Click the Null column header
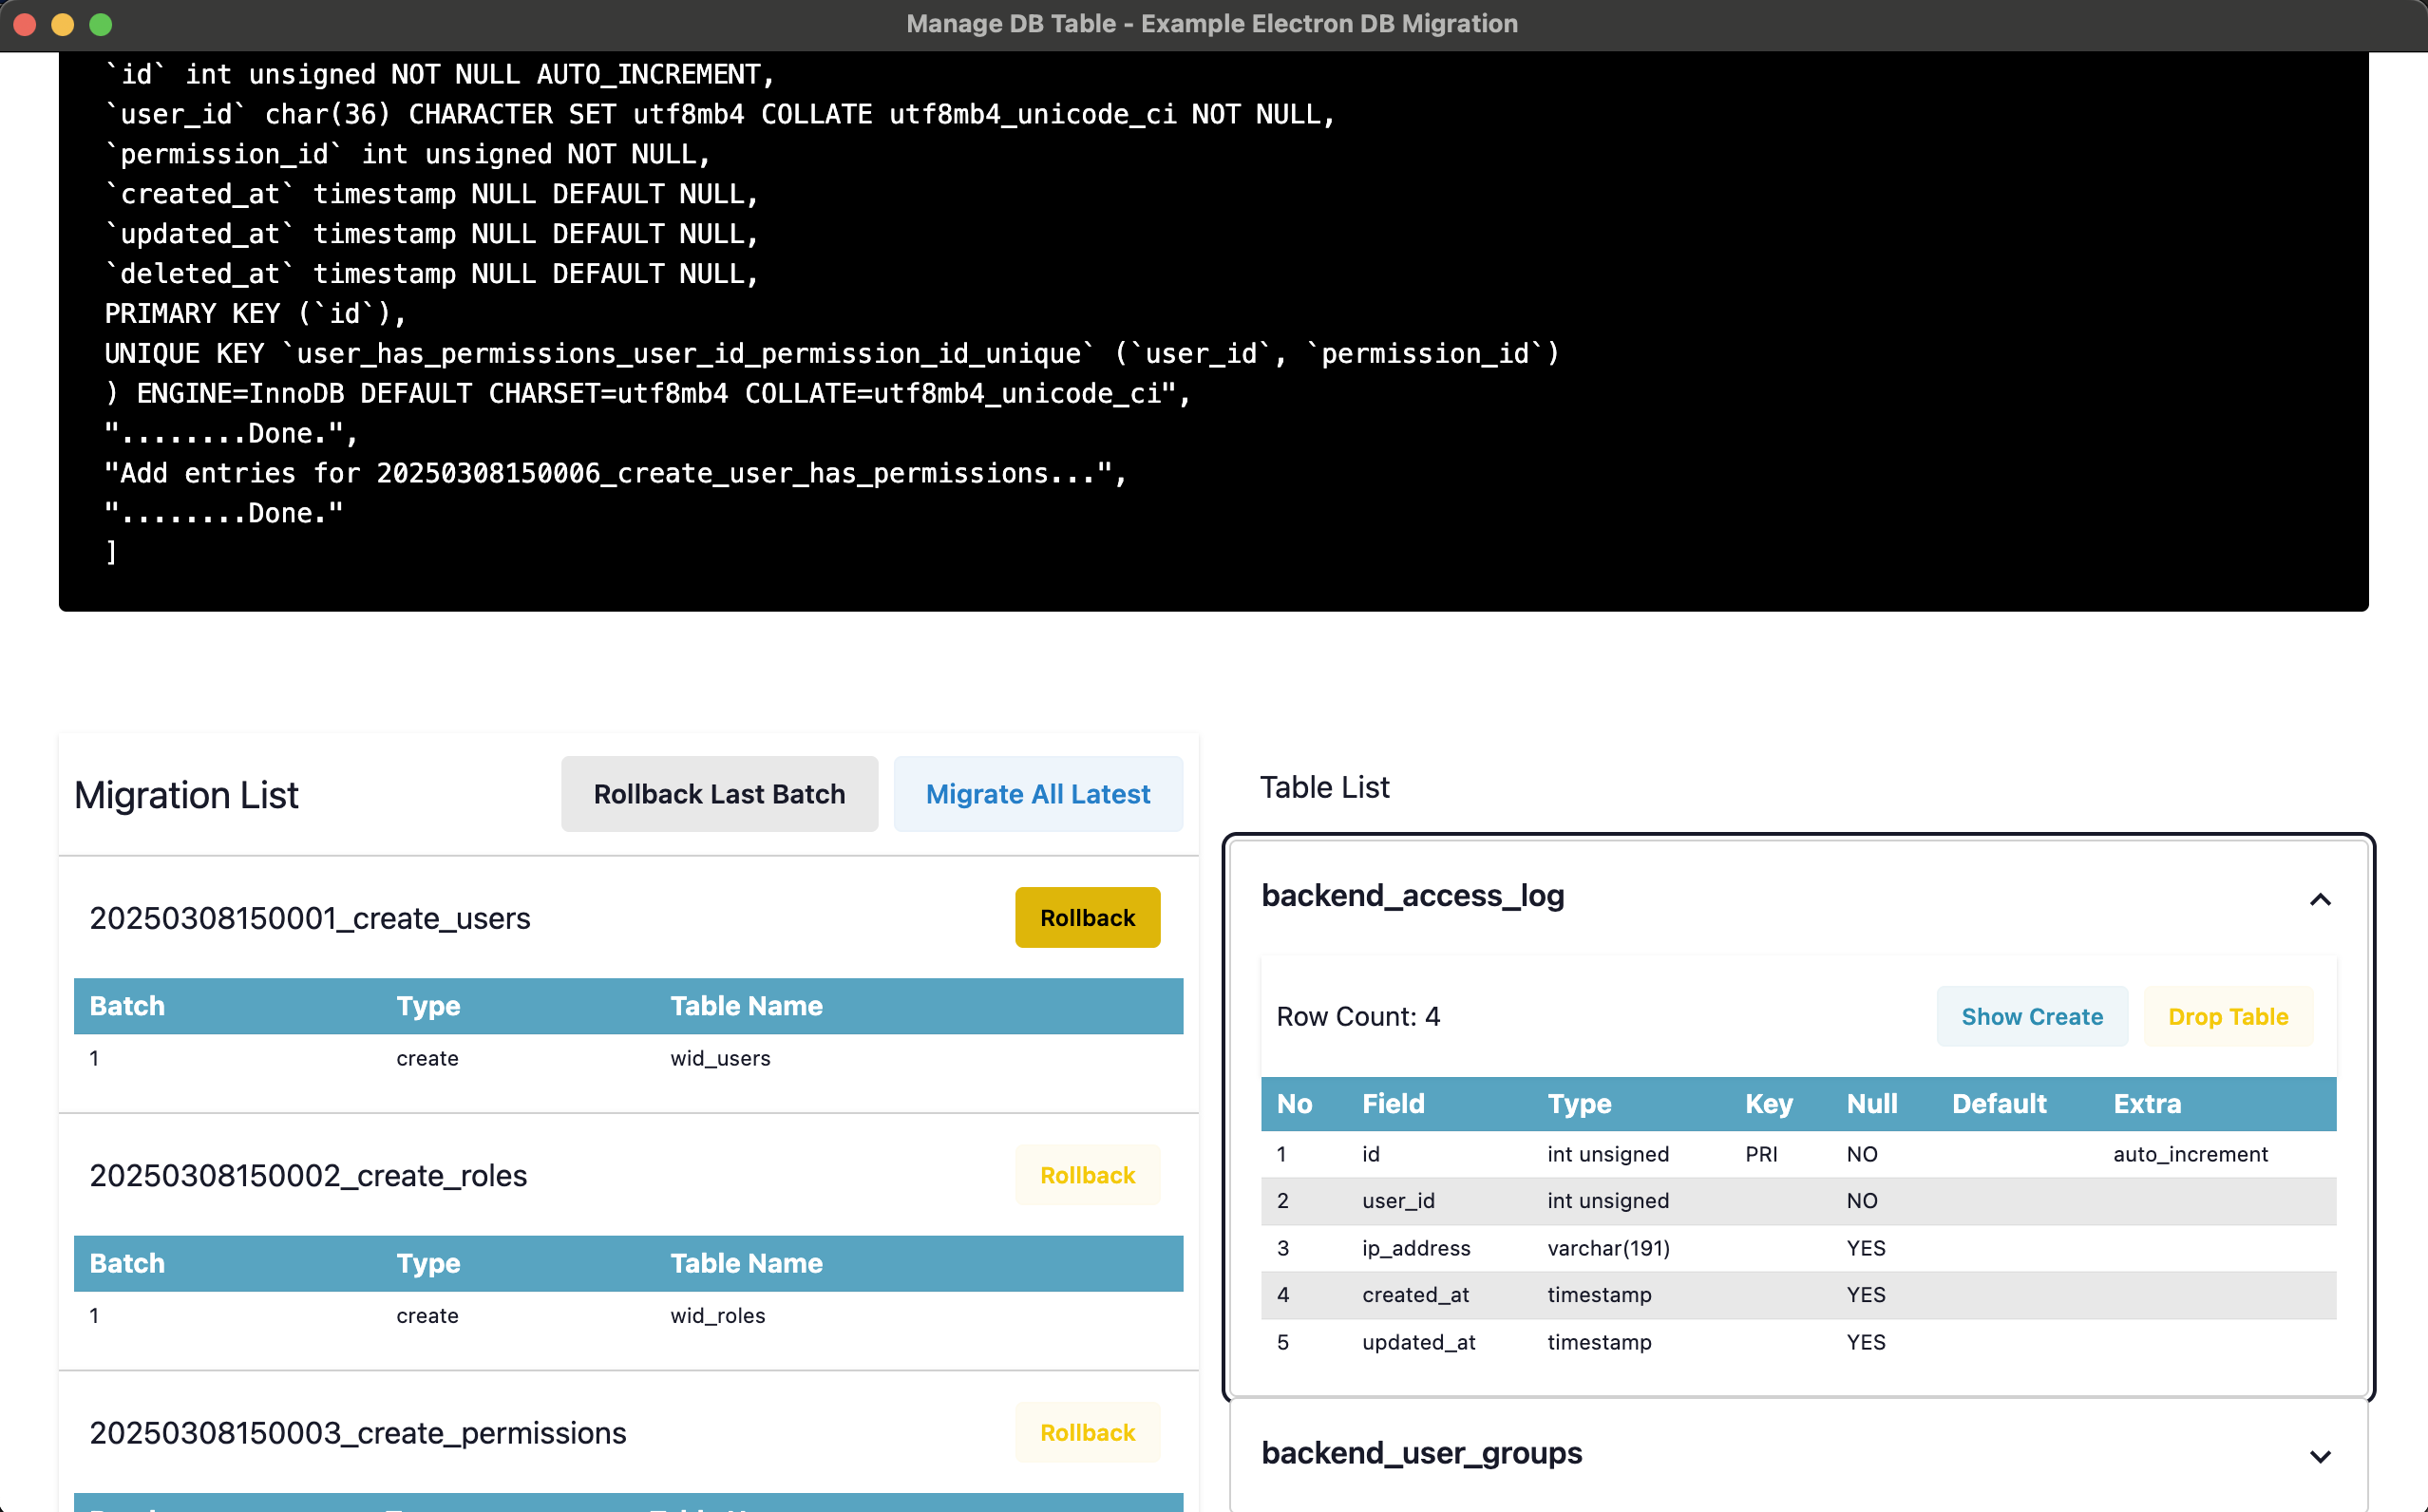This screenshot has width=2428, height=1512. 1872,1103
